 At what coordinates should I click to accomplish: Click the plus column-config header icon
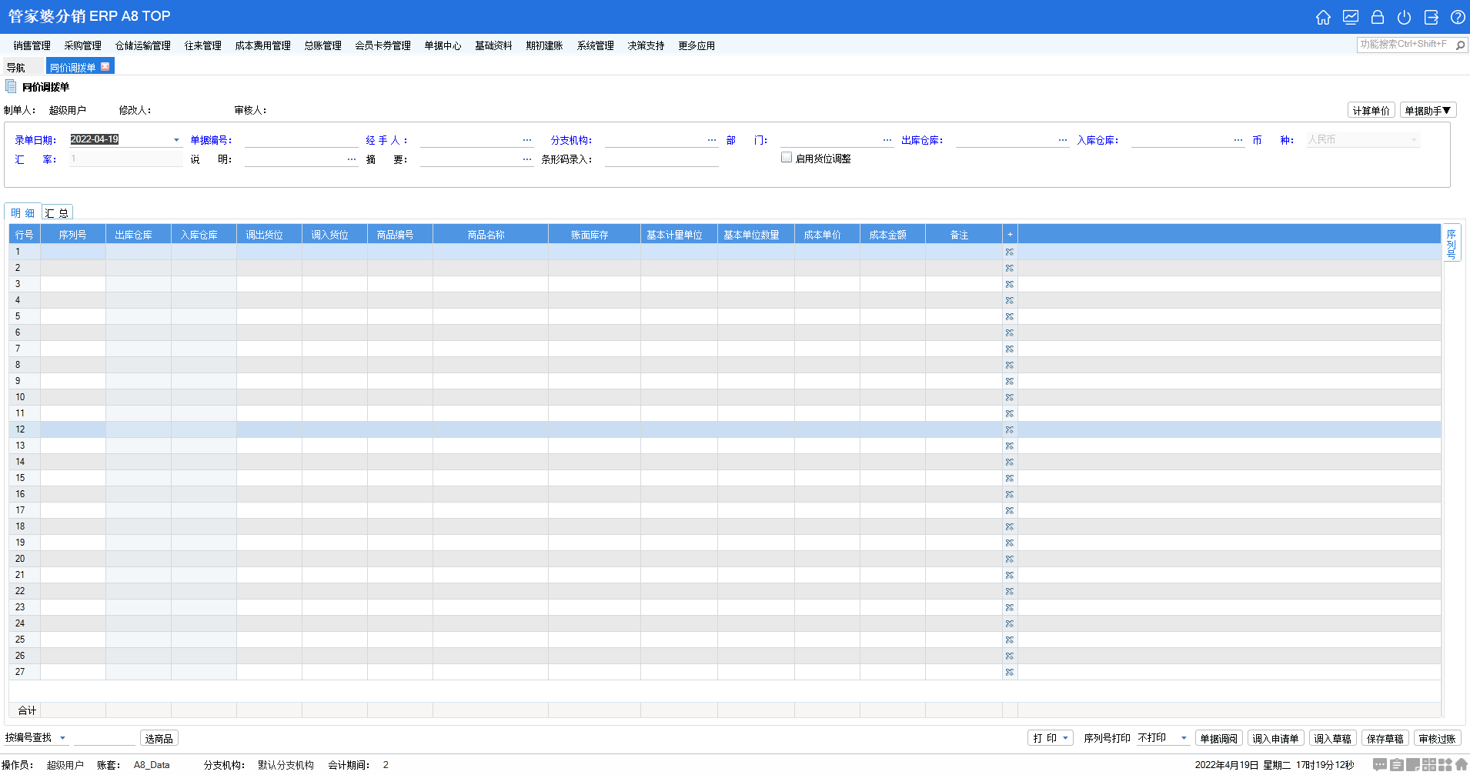pyautogui.click(x=1010, y=235)
